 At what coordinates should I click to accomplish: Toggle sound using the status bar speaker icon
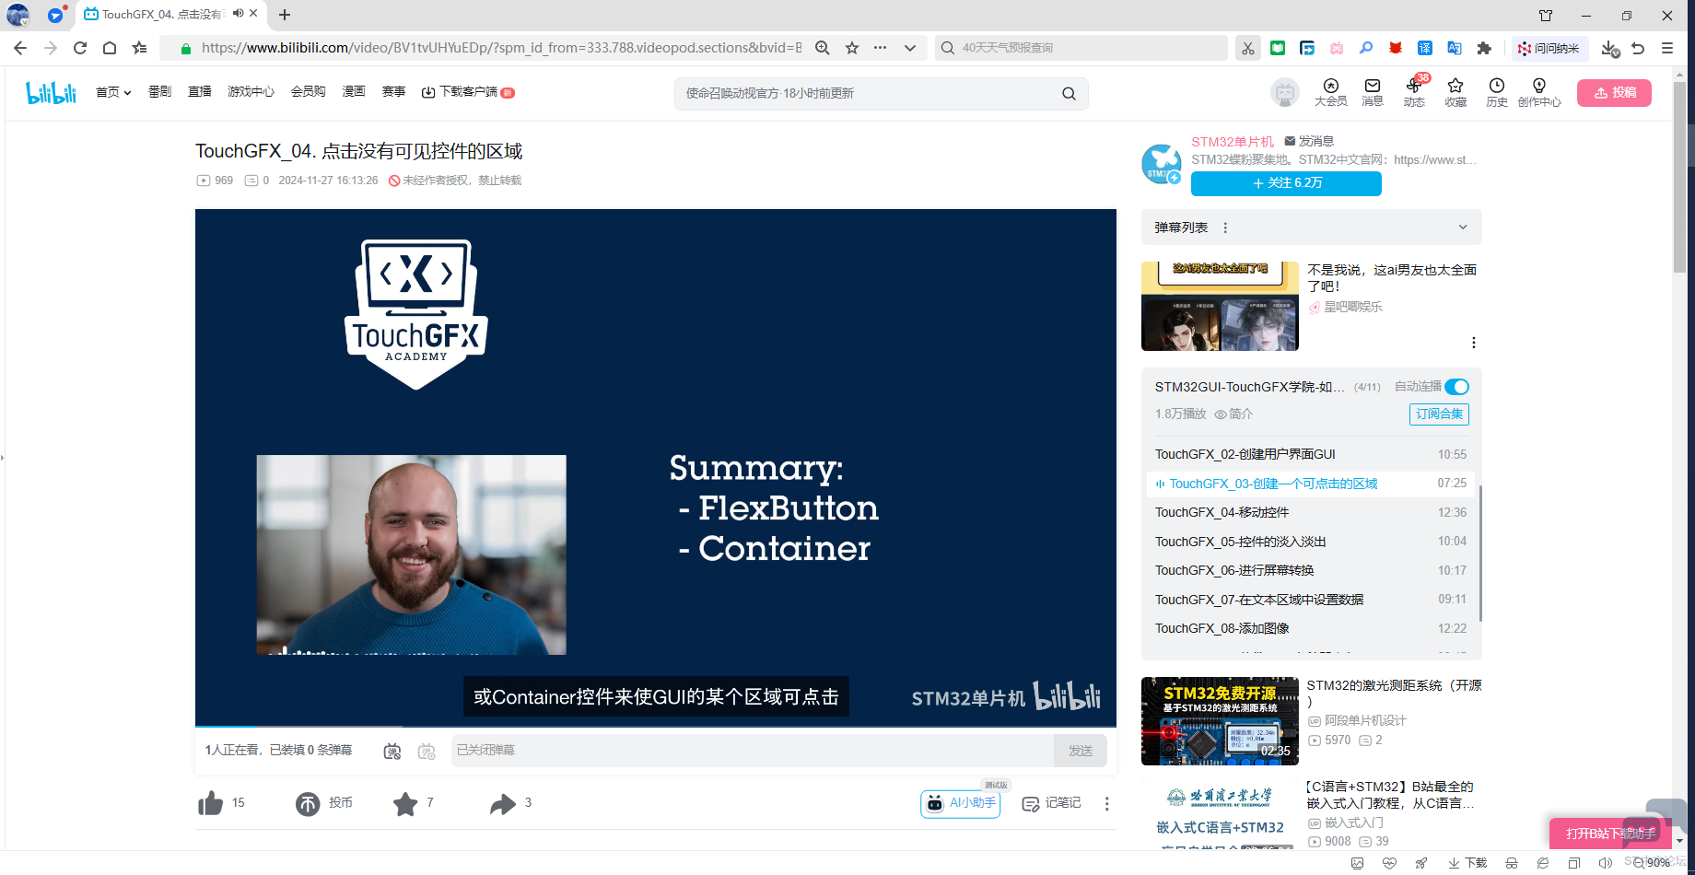pos(1606,863)
